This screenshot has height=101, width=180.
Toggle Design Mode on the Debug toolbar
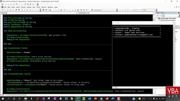3,4
